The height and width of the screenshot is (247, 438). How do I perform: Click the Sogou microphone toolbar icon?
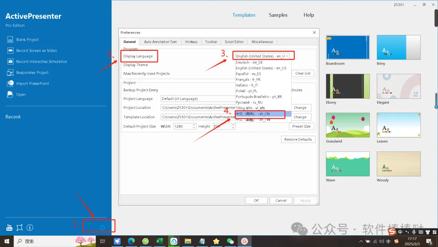click(414, 232)
